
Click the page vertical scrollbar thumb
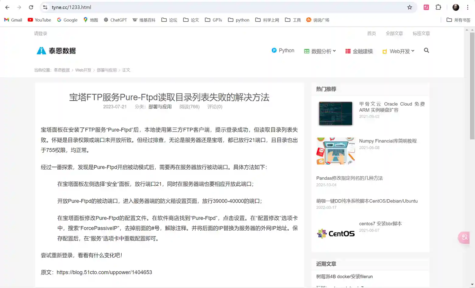tap(472, 85)
